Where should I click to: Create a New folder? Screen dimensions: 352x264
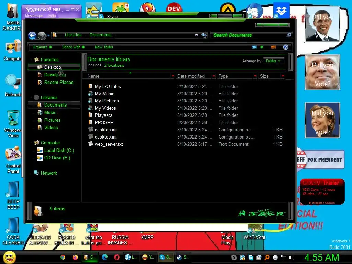point(104,47)
